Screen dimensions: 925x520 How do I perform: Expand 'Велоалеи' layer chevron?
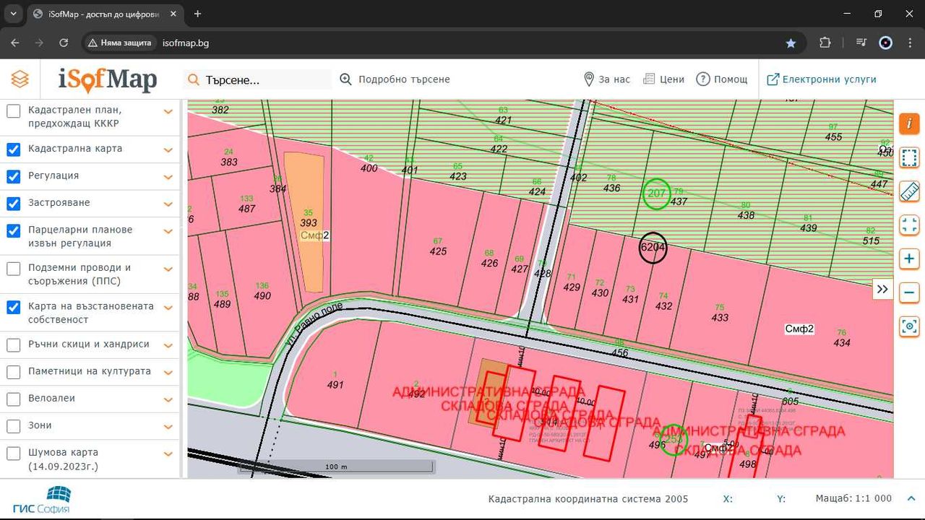[168, 399]
